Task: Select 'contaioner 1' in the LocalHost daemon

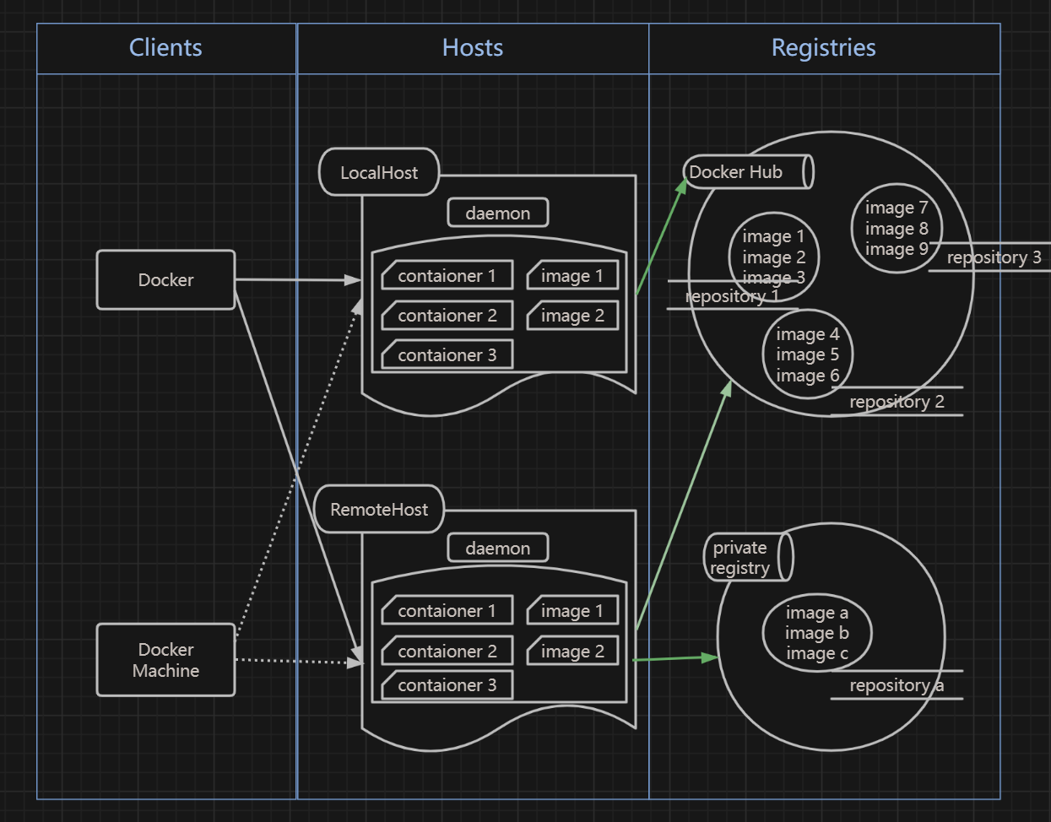Action: pyautogui.click(x=447, y=275)
